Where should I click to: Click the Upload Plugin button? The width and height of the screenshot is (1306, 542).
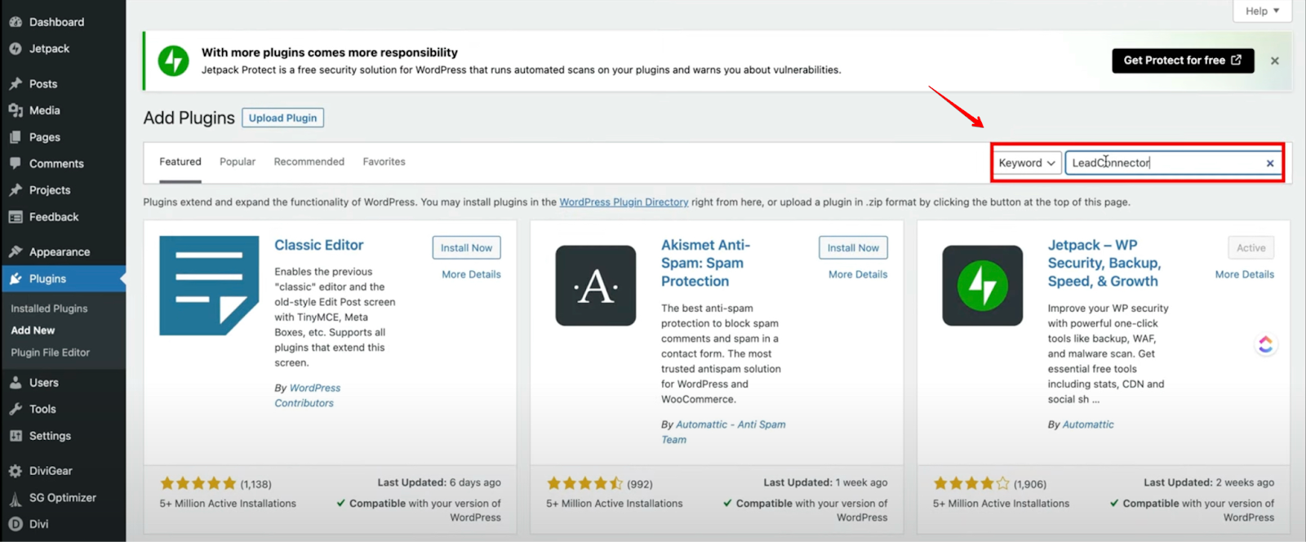coord(283,118)
